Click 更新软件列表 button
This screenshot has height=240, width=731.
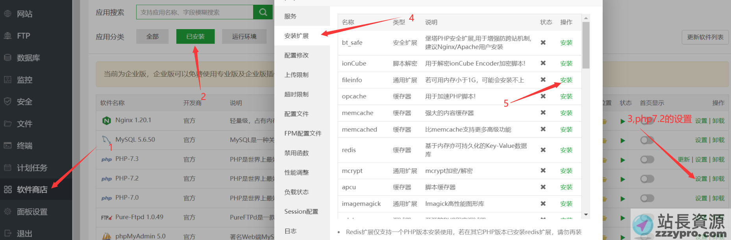tap(705, 37)
